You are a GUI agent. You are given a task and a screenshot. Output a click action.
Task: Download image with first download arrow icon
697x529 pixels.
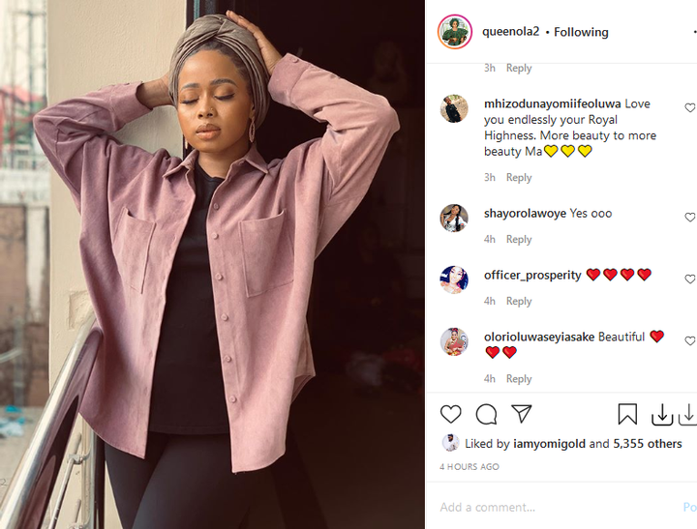[662, 415]
